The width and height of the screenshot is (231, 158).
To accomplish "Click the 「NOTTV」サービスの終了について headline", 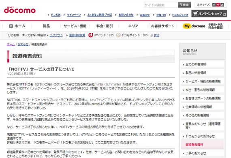I will click(x=41, y=69).
